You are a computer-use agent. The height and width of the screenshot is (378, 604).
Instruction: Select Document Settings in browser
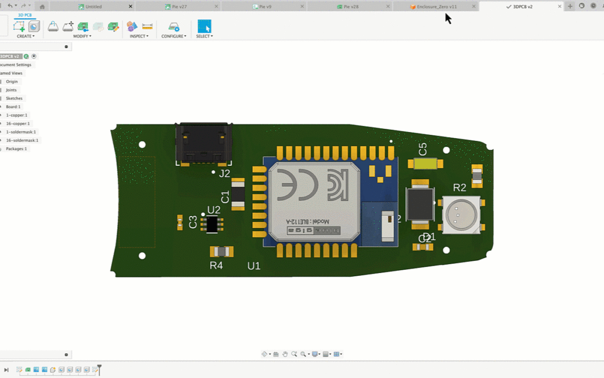[x=15, y=65]
